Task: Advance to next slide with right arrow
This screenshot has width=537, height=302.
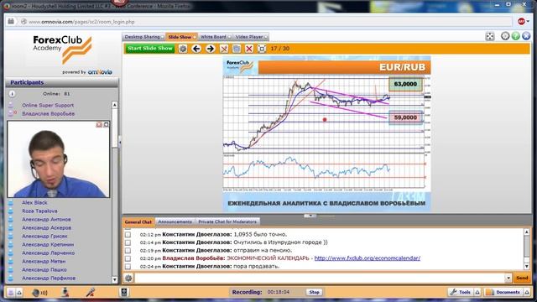Action: point(211,49)
